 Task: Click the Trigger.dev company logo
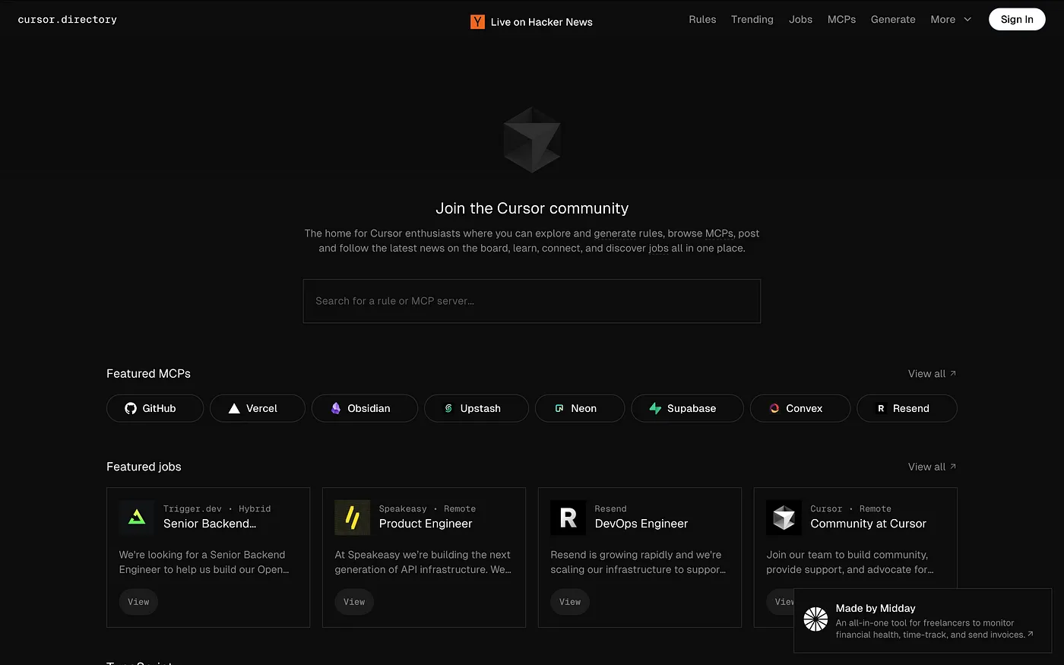[136, 517]
